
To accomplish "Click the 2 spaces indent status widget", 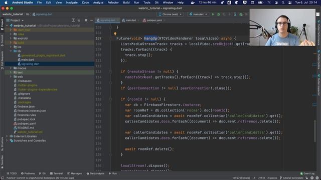I will 272,178.
